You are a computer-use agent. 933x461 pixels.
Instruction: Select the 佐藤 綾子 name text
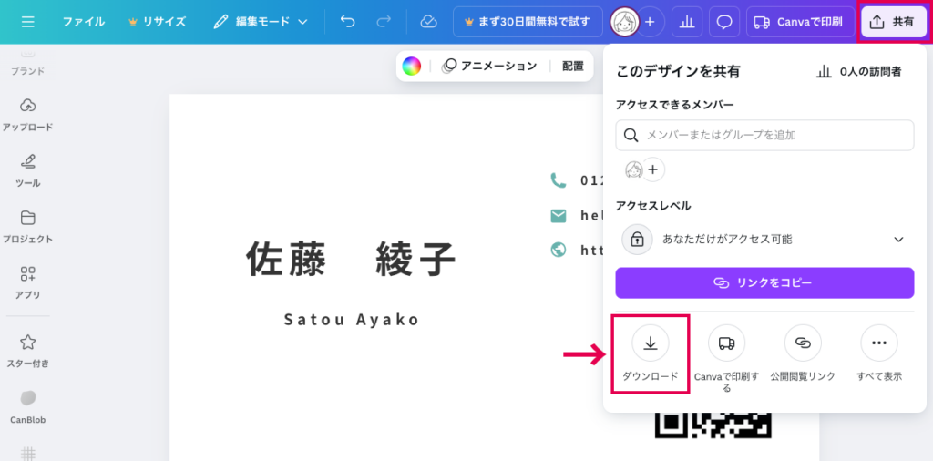tap(351, 260)
